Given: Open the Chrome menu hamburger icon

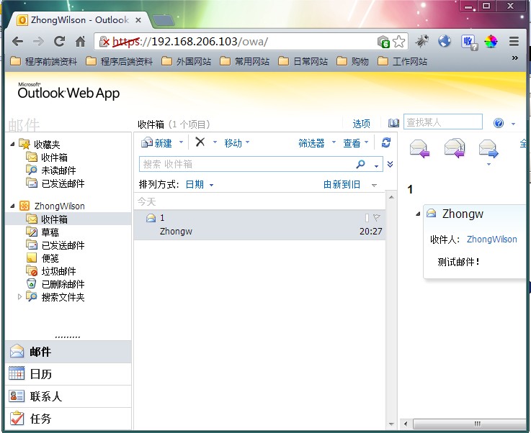Looking at the screenshot, I should pyautogui.click(x=514, y=41).
